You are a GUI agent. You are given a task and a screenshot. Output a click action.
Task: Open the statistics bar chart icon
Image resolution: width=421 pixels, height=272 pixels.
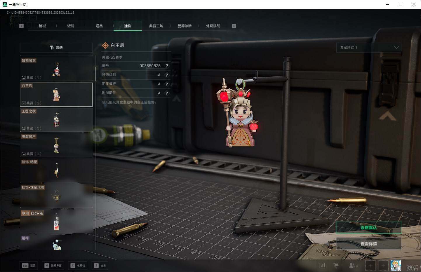322,266
